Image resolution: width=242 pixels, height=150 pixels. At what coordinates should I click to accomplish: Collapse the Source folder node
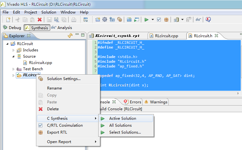click(x=13, y=56)
